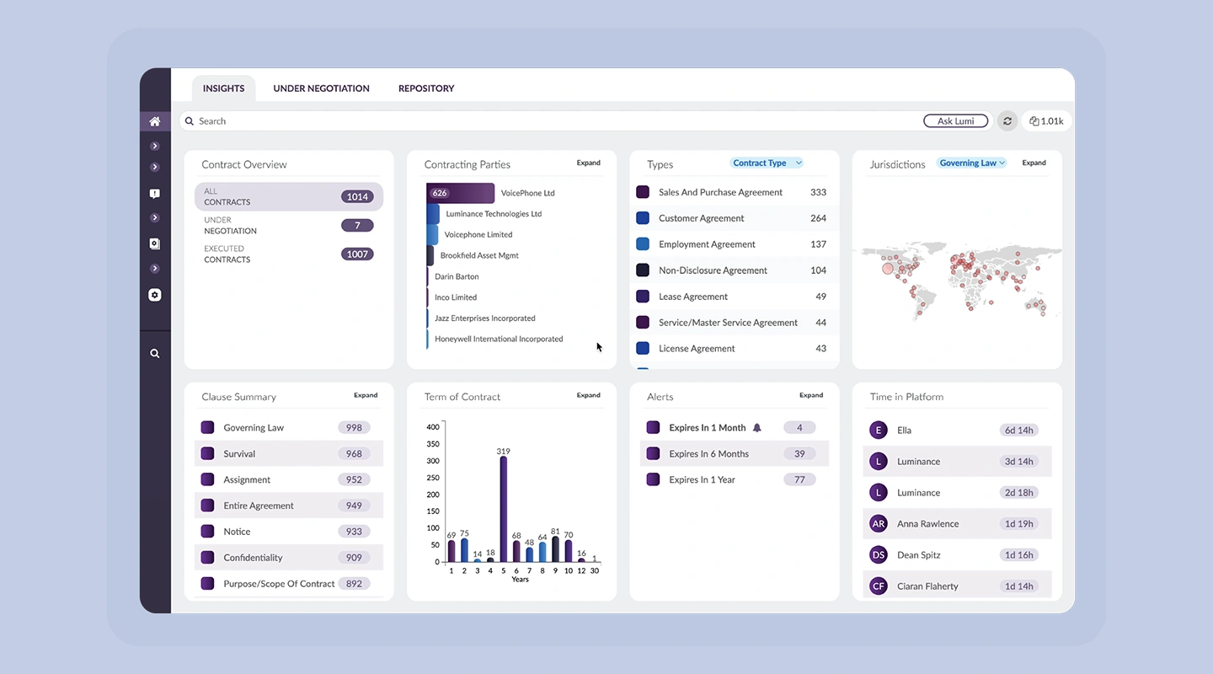Toggle the Expires In 6 Months square
The height and width of the screenshot is (674, 1213).
click(653, 453)
